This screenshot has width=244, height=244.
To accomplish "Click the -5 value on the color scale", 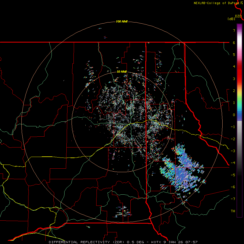I will pyautogui.click(x=233, y=175).
